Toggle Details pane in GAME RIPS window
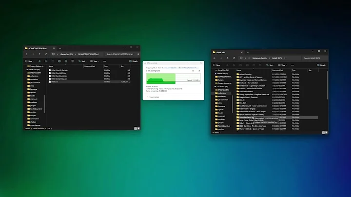This screenshot has height=197, width=351. click(x=321, y=65)
